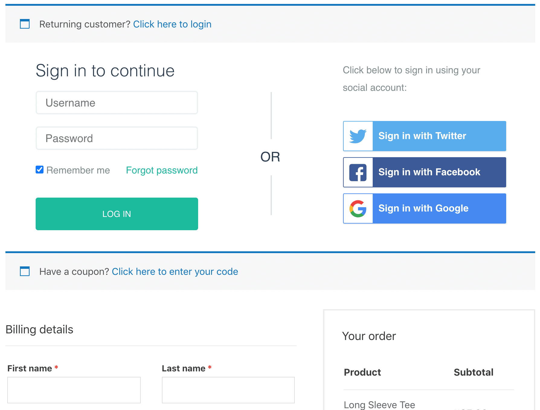Click the window icon beside Have a coupon
Screen dimensions: 540x410
click(x=25, y=271)
